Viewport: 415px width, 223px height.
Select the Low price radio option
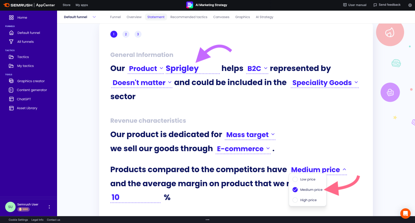[295, 179]
